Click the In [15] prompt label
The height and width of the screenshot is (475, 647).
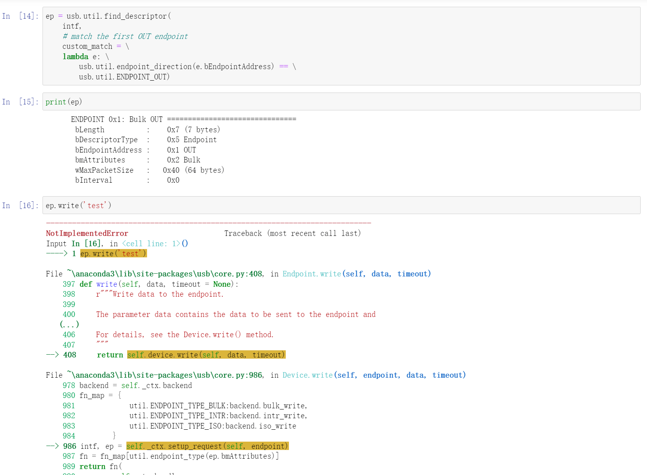click(x=20, y=102)
